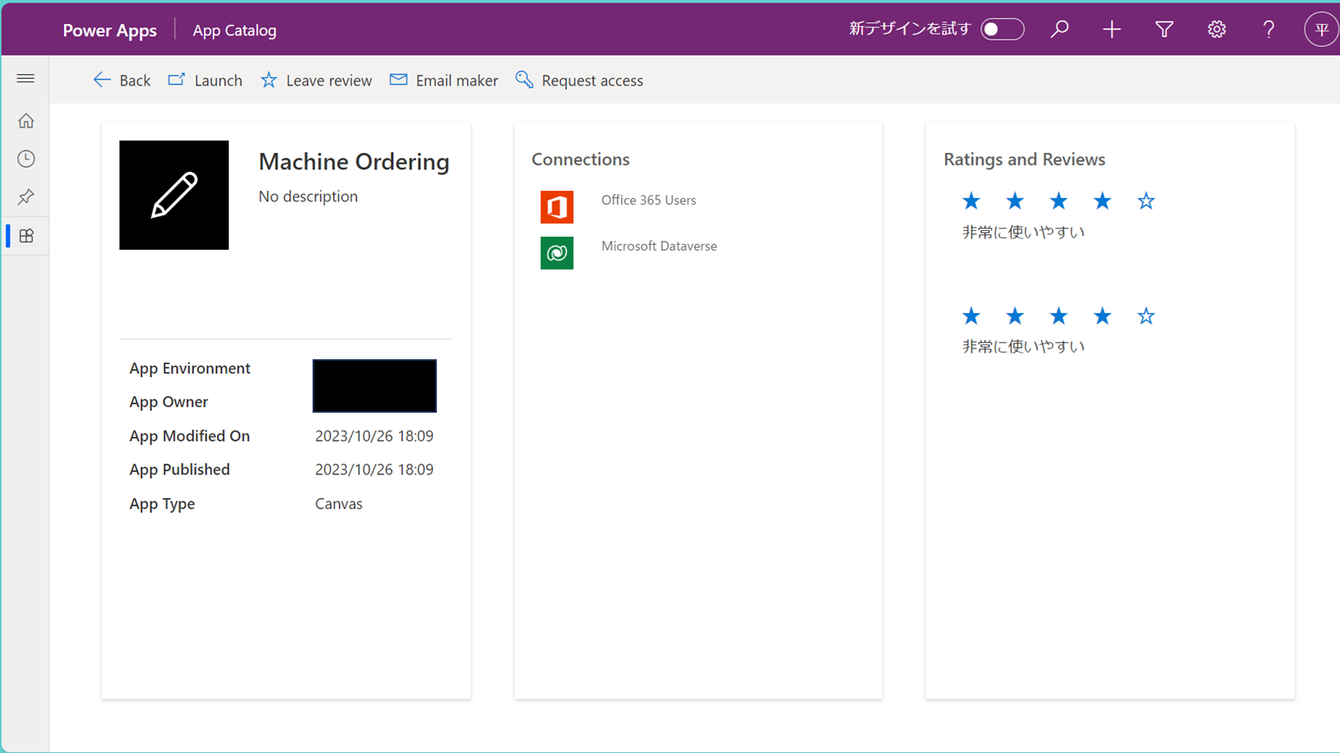This screenshot has width=1340, height=753.
Task: Open the help question mark icon
Action: pos(1268,30)
